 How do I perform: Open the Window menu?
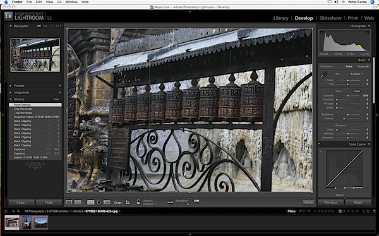pyautogui.click(x=71, y=2)
